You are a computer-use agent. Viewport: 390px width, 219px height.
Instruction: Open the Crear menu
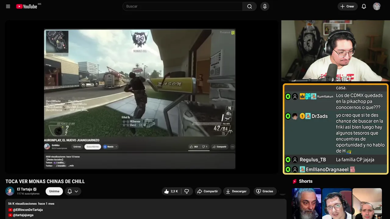coord(347,6)
